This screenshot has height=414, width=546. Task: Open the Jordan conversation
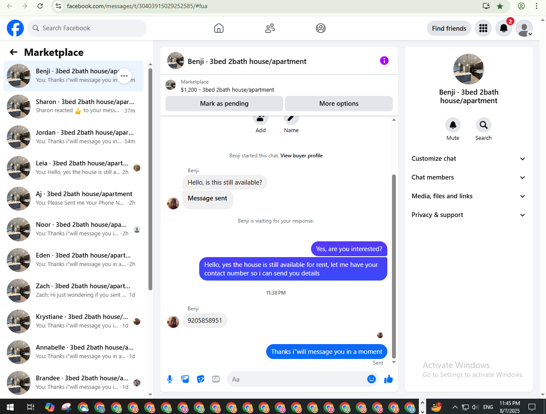(x=74, y=137)
